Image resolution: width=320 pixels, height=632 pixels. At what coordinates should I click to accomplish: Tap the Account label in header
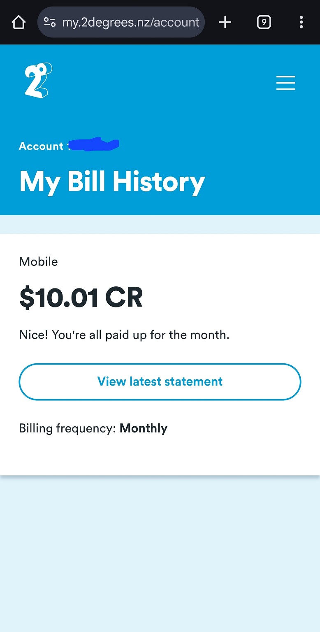[x=41, y=146]
